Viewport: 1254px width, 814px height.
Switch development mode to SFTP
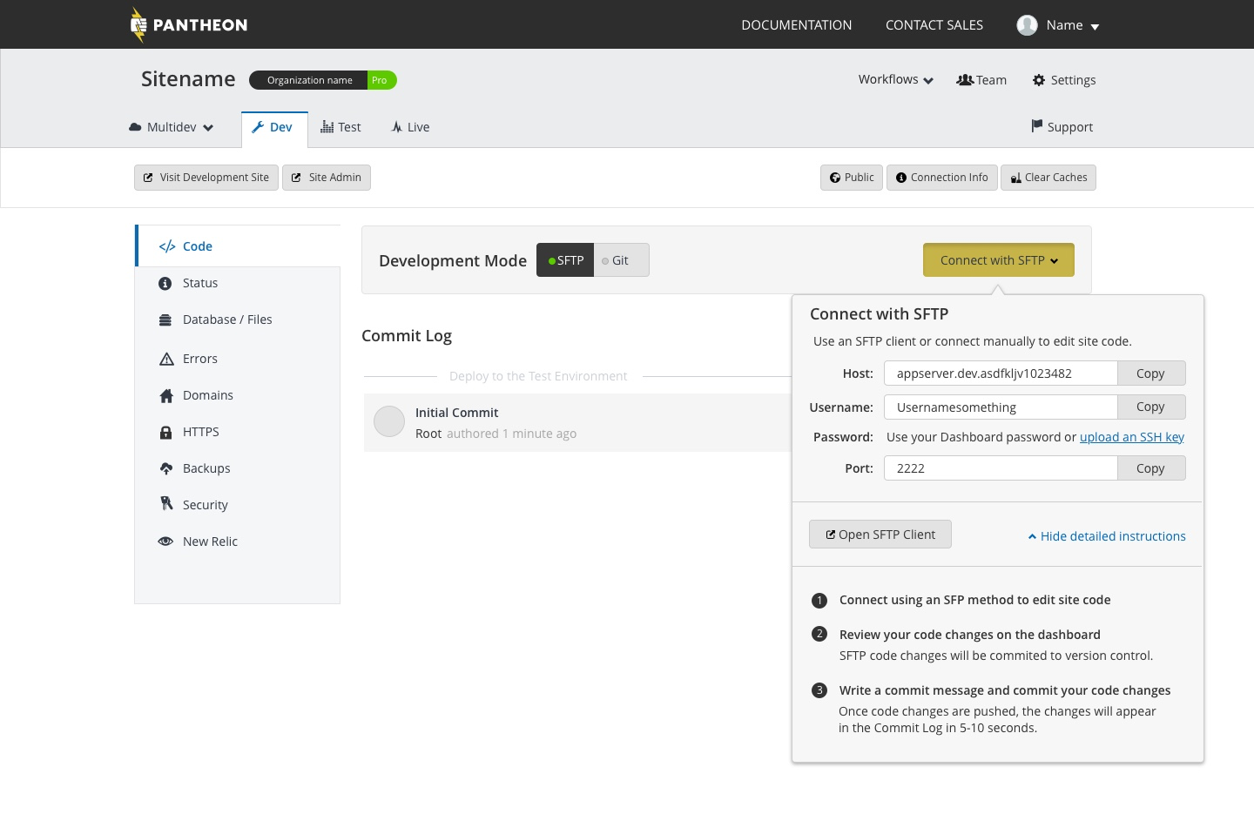coord(565,260)
